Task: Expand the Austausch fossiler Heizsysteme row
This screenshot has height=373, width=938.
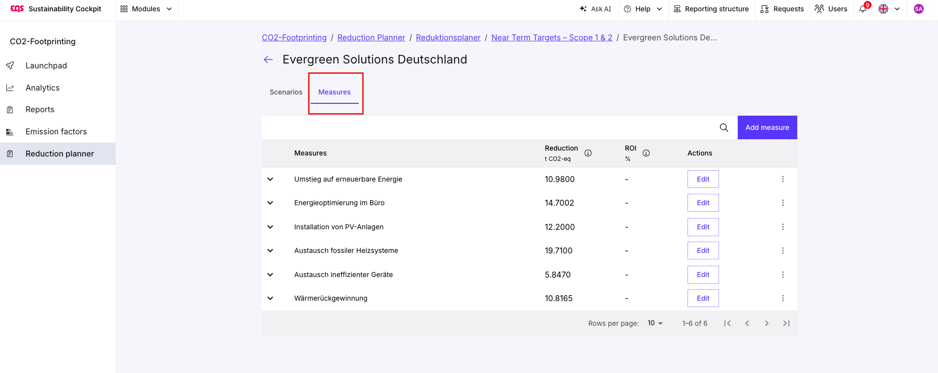Action: (x=270, y=250)
